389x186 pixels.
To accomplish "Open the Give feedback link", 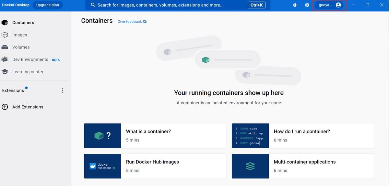I will 129,21.
